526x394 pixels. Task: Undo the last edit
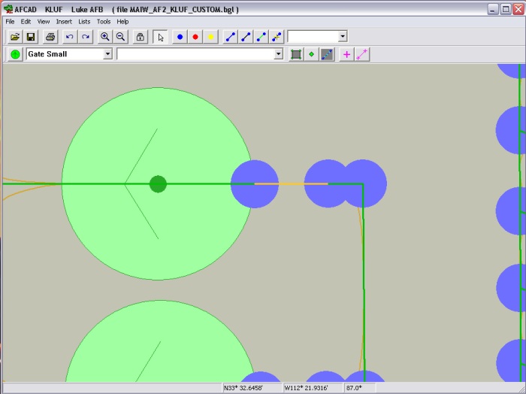tap(70, 37)
